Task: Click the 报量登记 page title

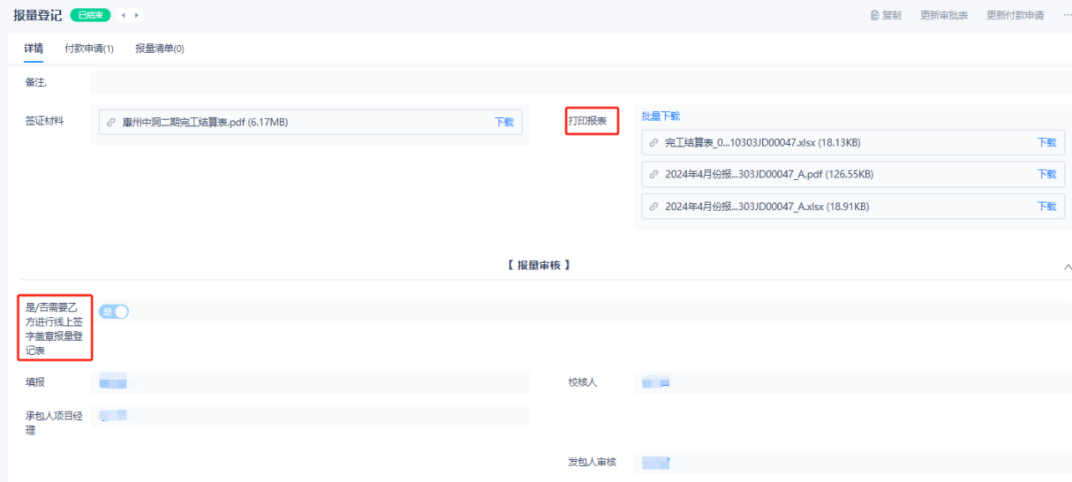Action: pyautogui.click(x=38, y=15)
